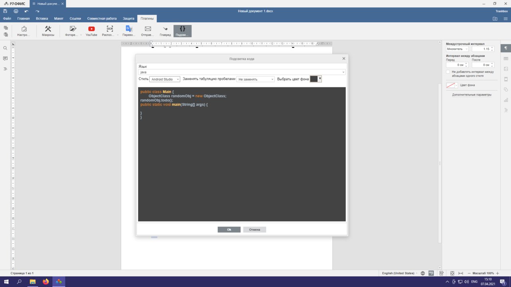
Task: Open the Translator (Перевод) plugin
Action: click(129, 31)
